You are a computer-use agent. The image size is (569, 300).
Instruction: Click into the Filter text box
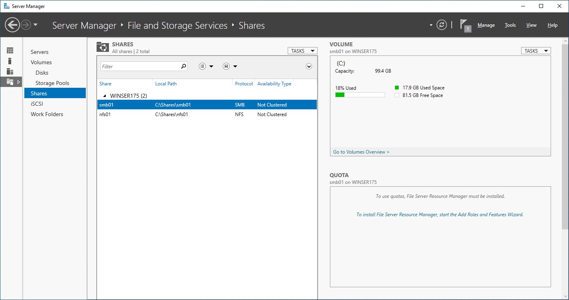[140, 66]
